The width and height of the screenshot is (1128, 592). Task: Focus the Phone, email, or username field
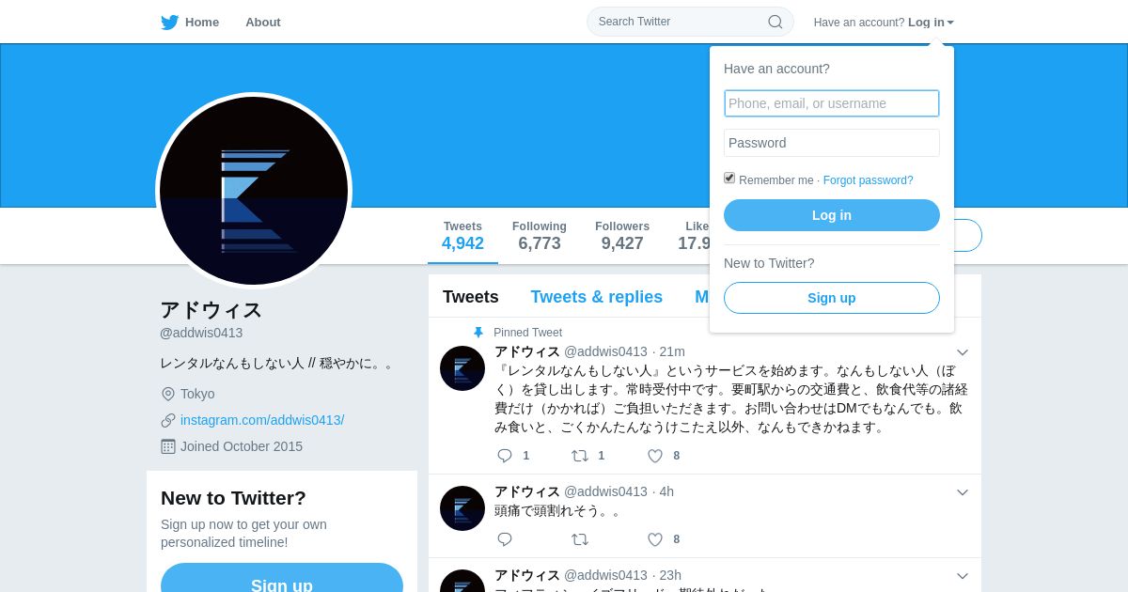tap(832, 103)
